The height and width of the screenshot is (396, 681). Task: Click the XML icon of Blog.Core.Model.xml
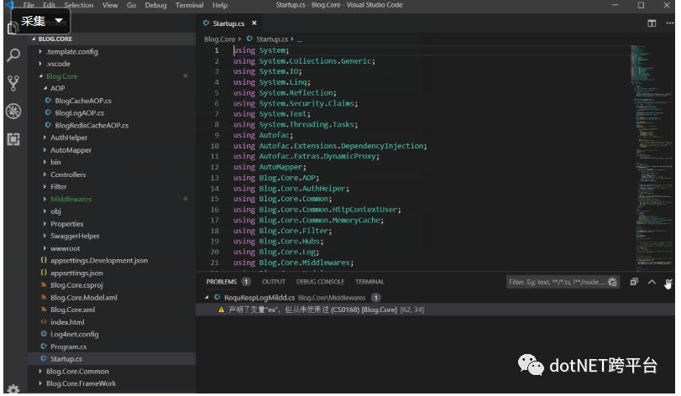(44, 298)
